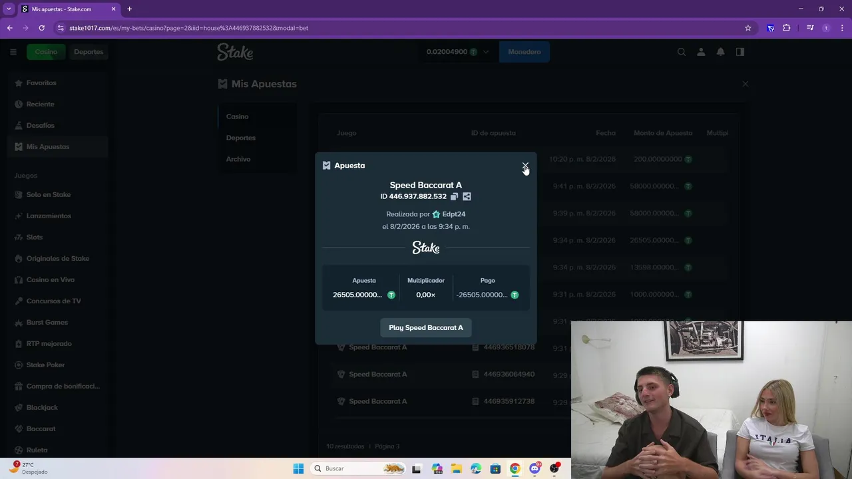Viewport: 852px width, 479px height.
Task: Open Burst Games category
Action: pos(56,323)
